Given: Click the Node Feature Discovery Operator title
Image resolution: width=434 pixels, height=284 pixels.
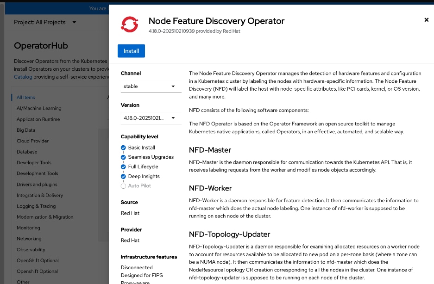Looking at the screenshot, I should click(x=216, y=21).
